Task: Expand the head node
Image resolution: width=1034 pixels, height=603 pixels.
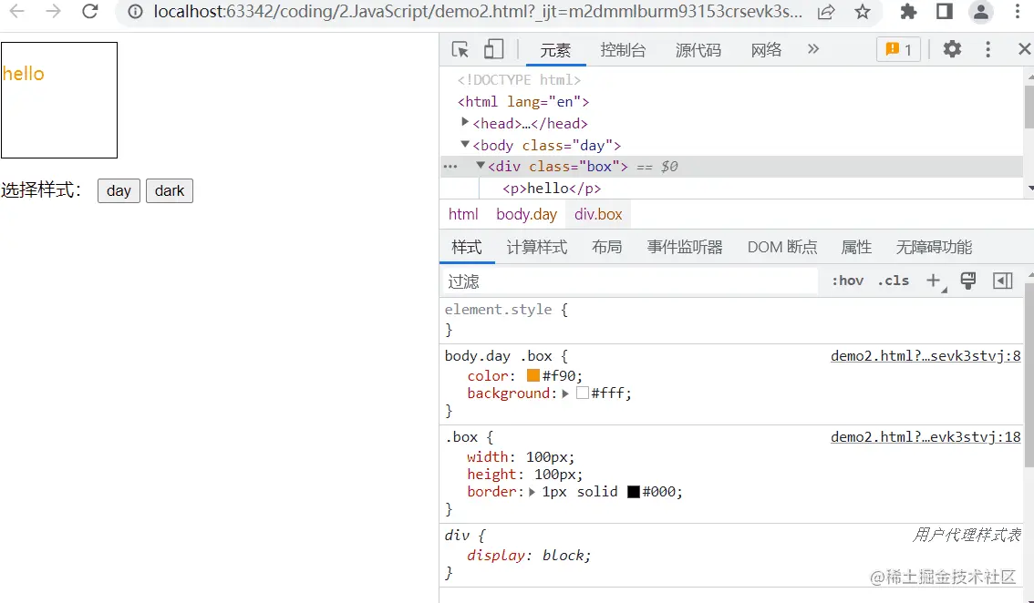Action: [465, 122]
